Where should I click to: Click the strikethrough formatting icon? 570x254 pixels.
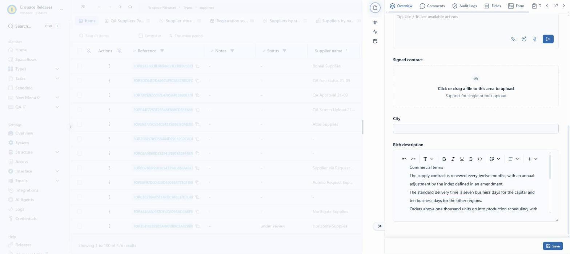point(471,159)
